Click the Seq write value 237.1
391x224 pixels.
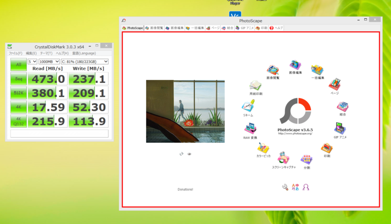click(x=88, y=79)
